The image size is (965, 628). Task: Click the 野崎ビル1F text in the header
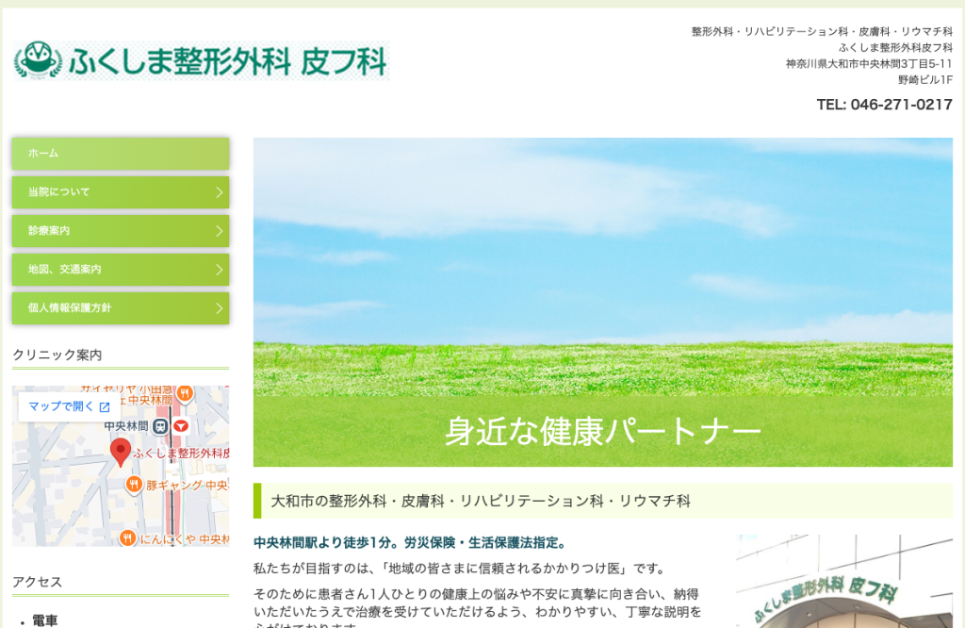pos(925,79)
